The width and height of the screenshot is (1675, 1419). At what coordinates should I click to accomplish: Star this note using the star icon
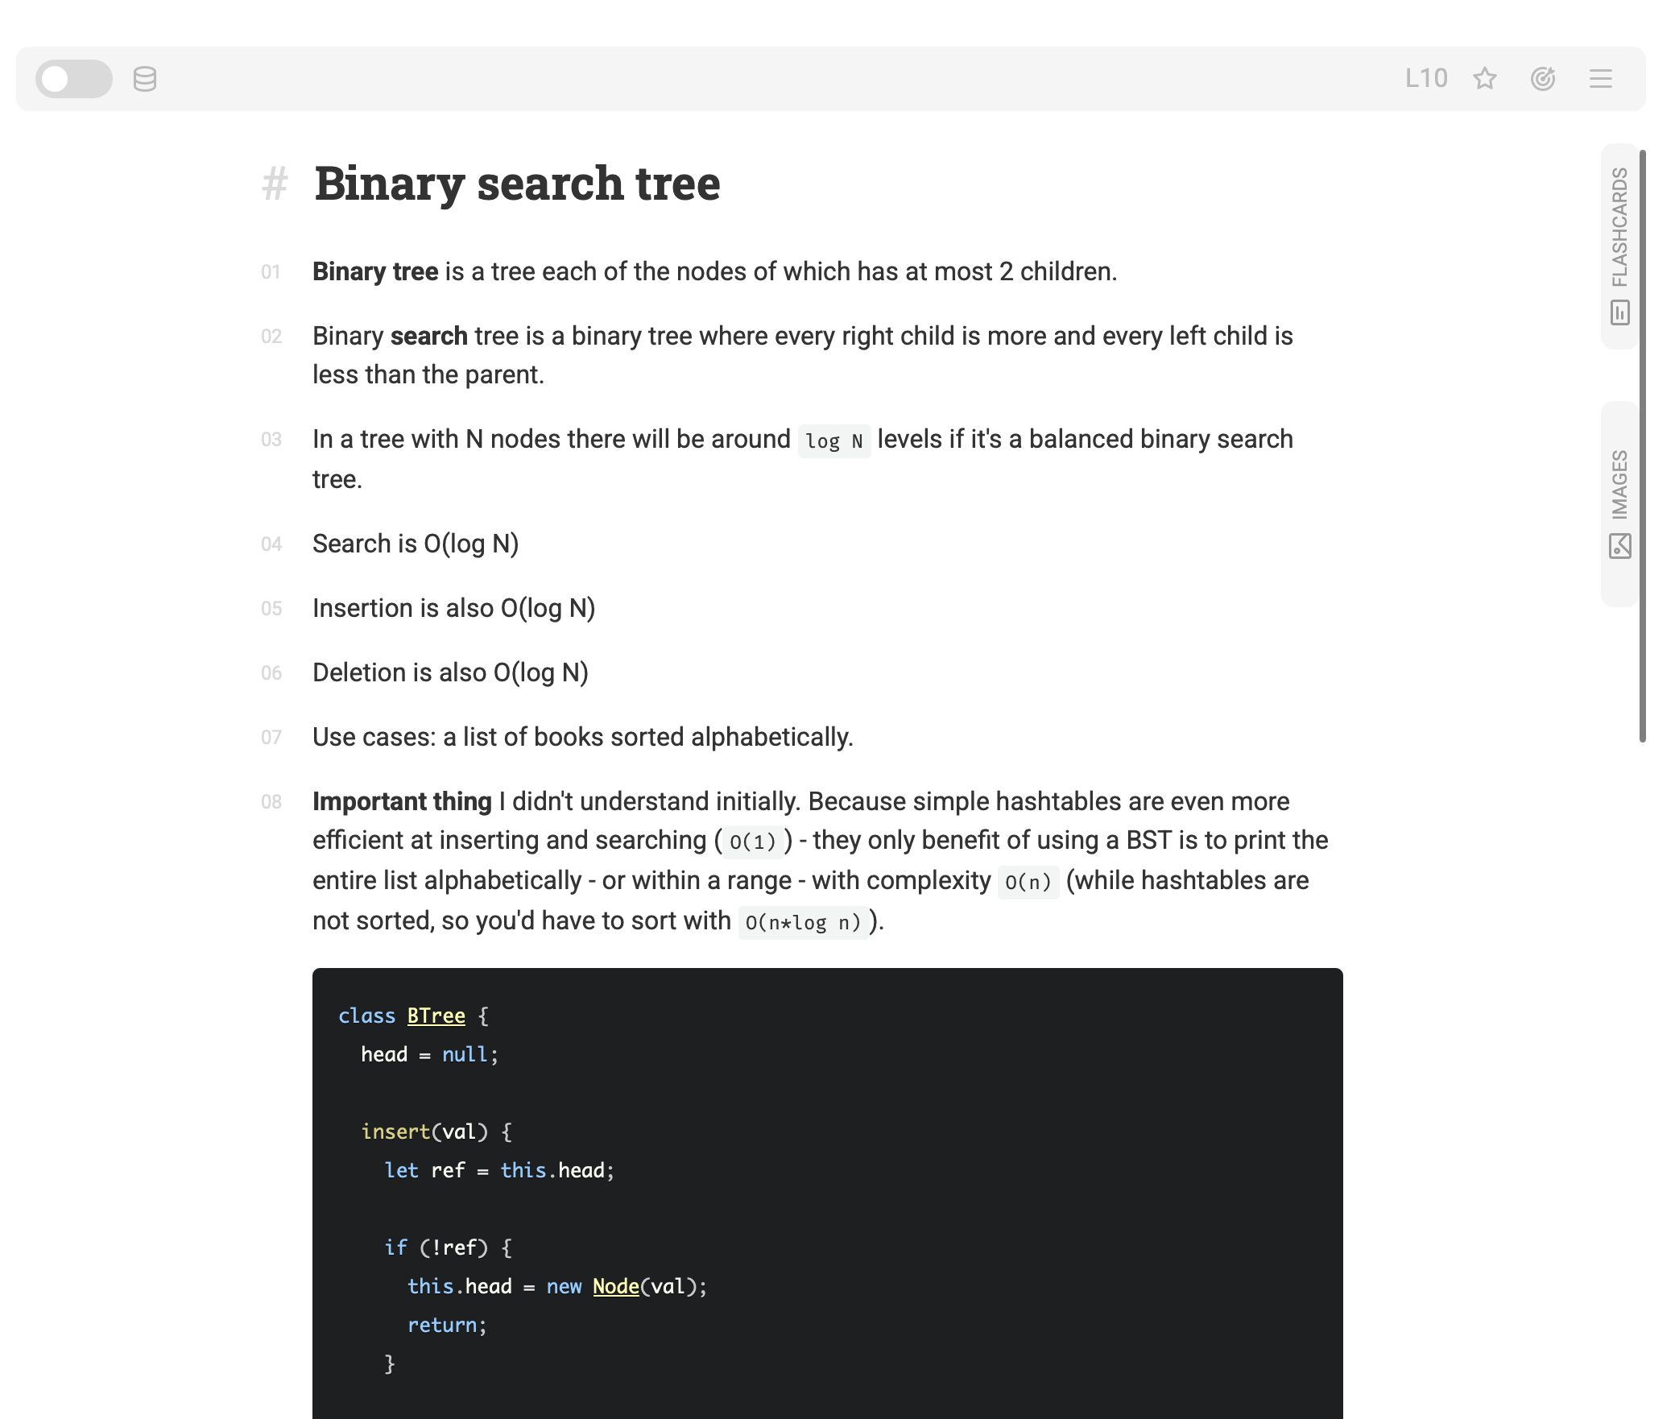(1485, 78)
